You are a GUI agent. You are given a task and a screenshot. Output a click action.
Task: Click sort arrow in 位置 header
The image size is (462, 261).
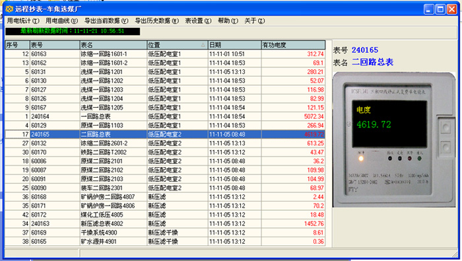pos(203,45)
